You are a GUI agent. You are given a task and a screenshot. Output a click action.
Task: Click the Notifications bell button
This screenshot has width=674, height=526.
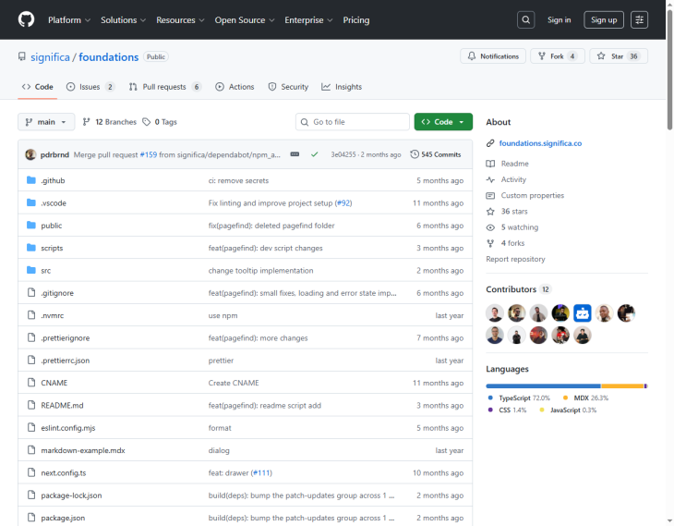click(493, 56)
